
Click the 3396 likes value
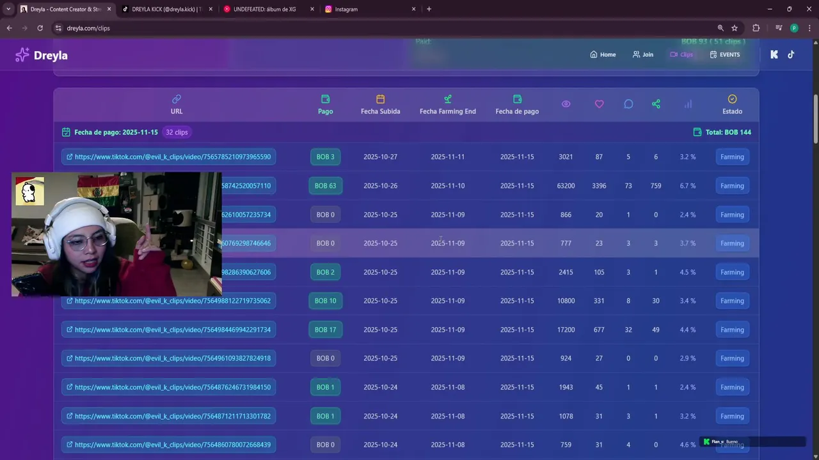click(599, 186)
